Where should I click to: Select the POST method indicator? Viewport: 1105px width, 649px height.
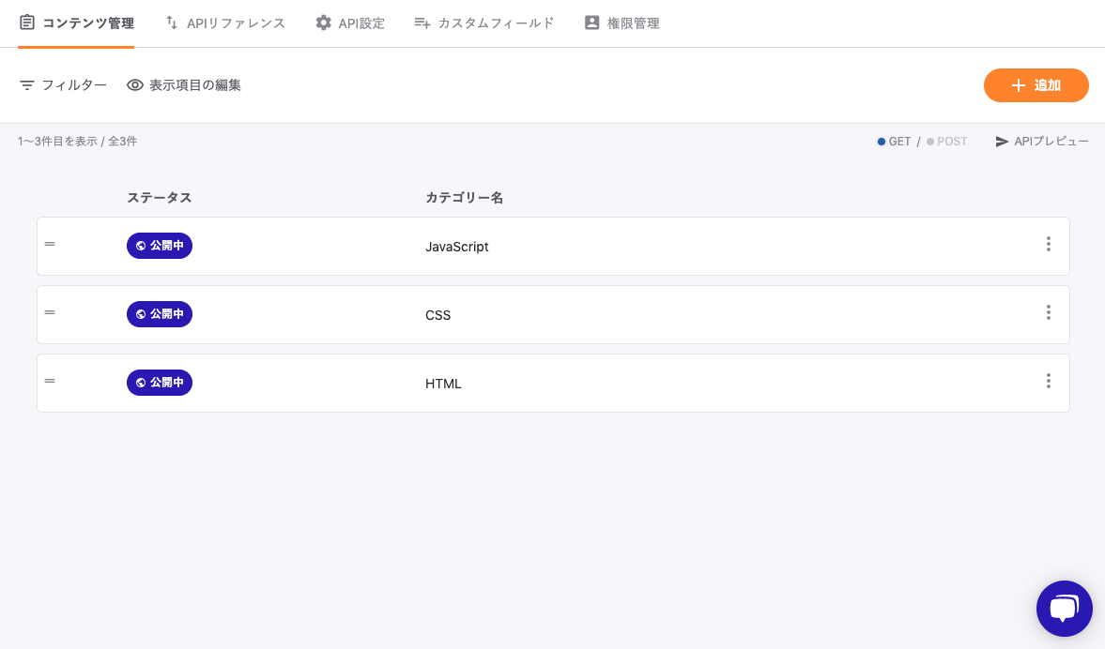click(x=946, y=142)
